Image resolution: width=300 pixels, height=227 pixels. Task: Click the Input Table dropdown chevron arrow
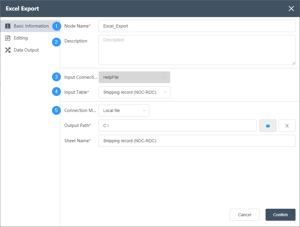165,92
